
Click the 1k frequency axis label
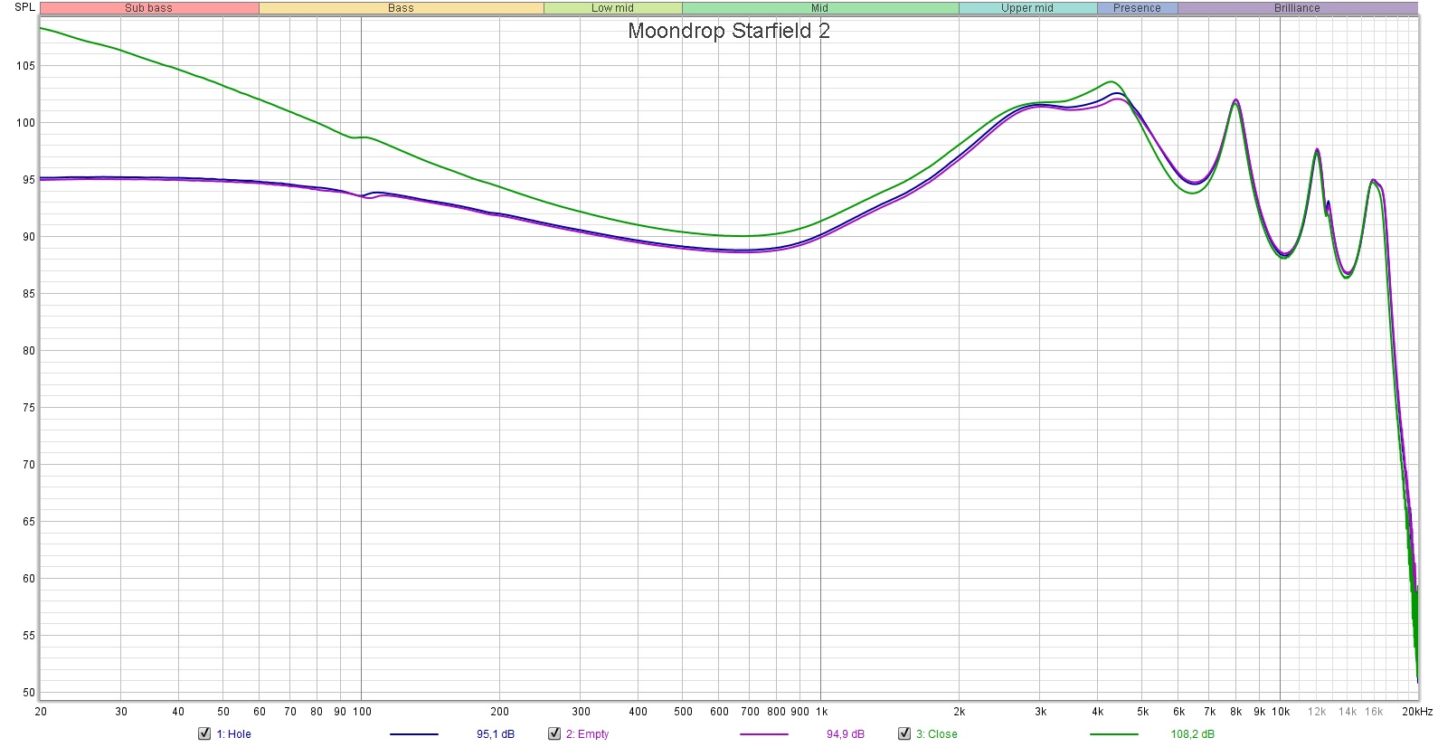[x=821, y=712]
